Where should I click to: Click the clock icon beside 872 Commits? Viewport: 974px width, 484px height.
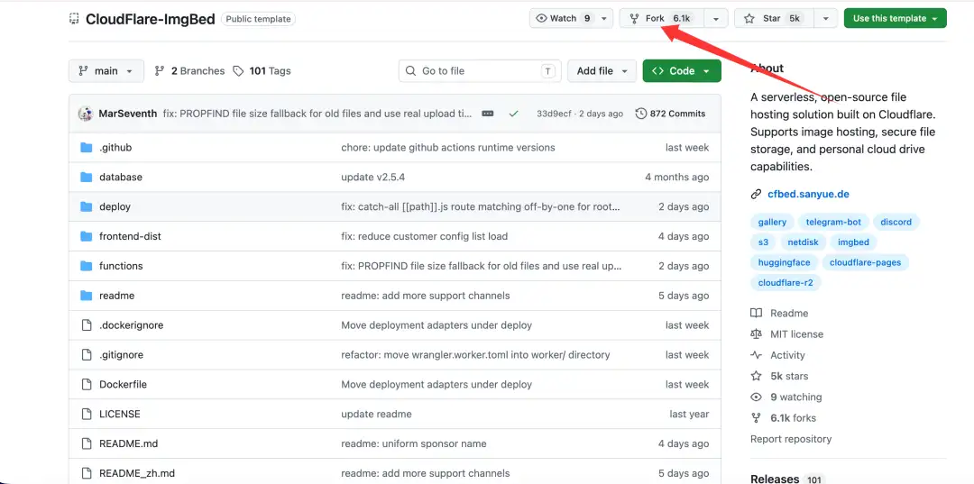641,114
